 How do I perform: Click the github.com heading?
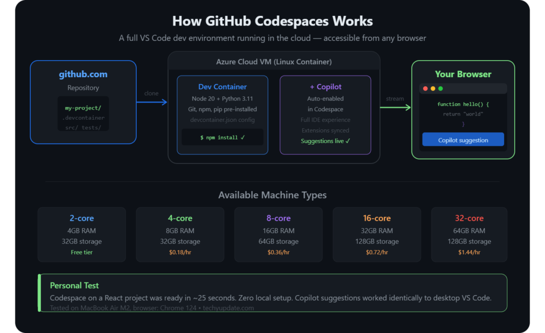coord(83,74)
